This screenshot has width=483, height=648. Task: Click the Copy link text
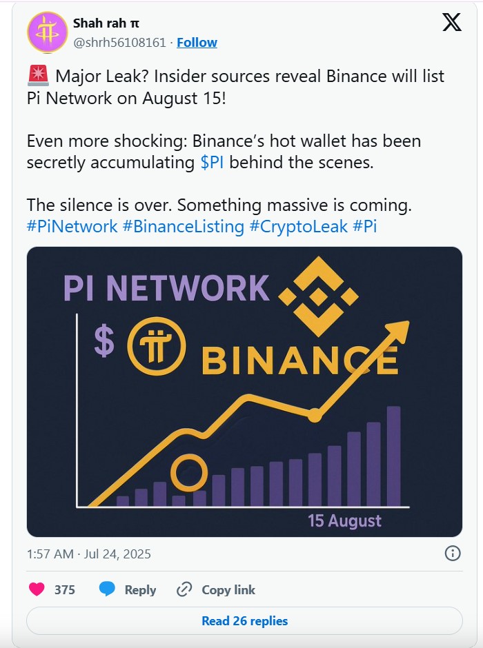point(228,590)
